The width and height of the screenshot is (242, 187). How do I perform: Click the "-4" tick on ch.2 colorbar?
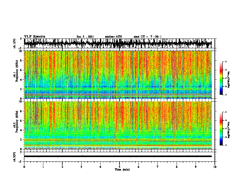tap(226, 120)
